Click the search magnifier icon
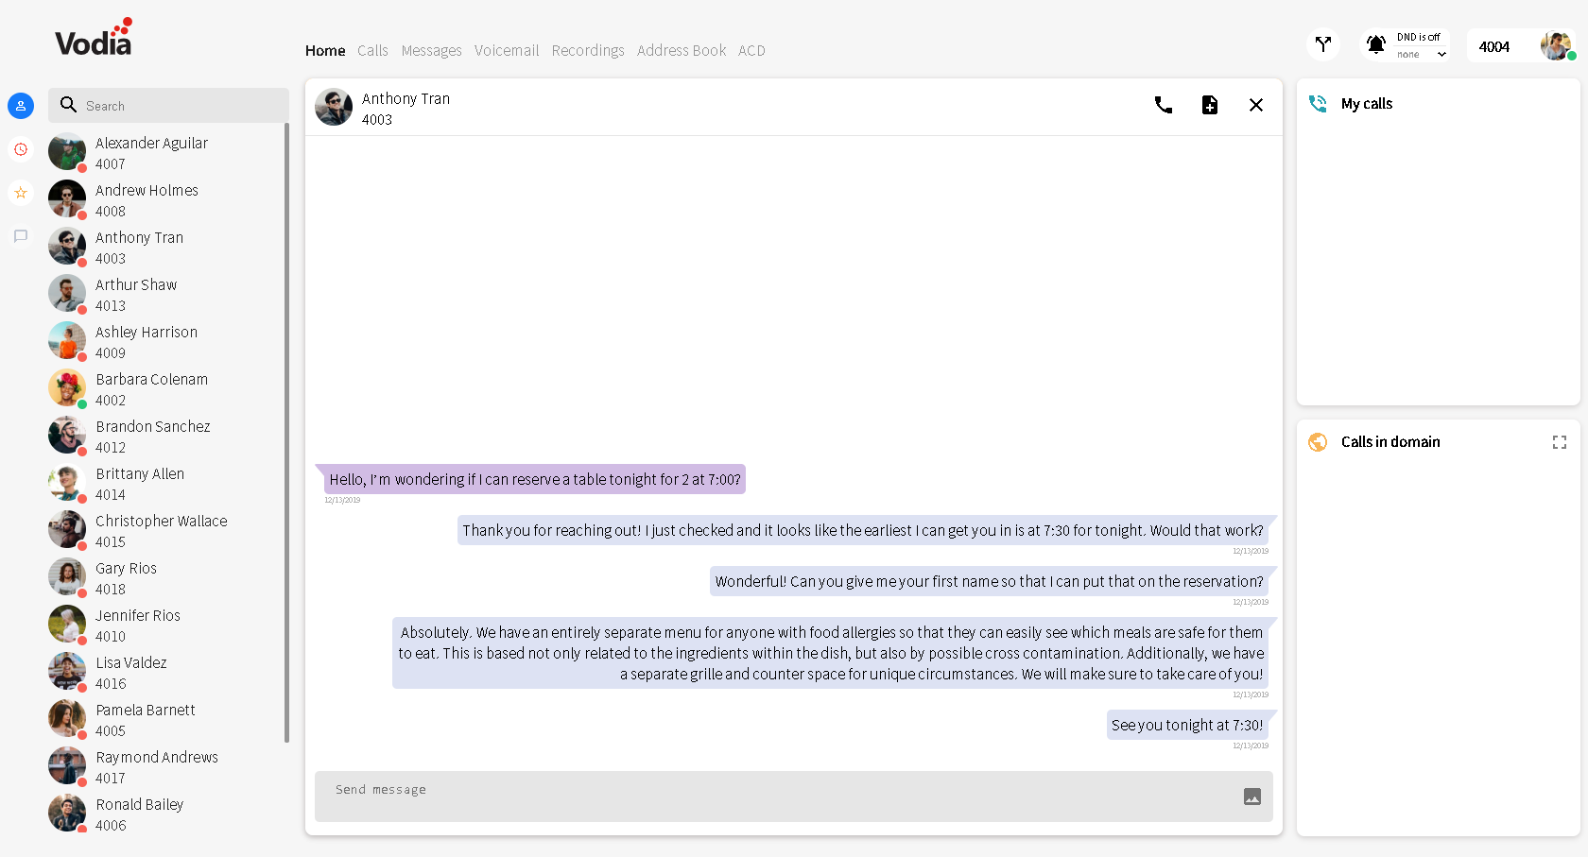The width and height of the screenshot is (1588, 857). pyautogui.click(x=68, y=105)
